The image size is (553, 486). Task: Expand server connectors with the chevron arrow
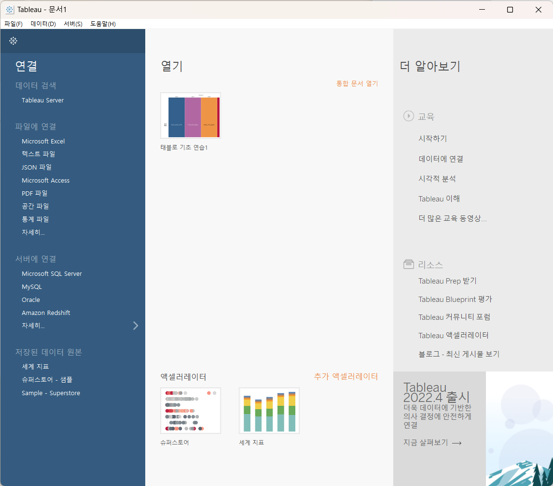coord(136,326)
